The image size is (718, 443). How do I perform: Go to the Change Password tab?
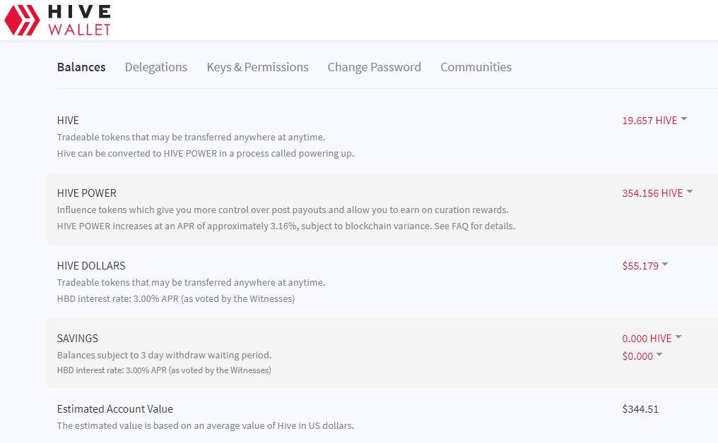374,67
